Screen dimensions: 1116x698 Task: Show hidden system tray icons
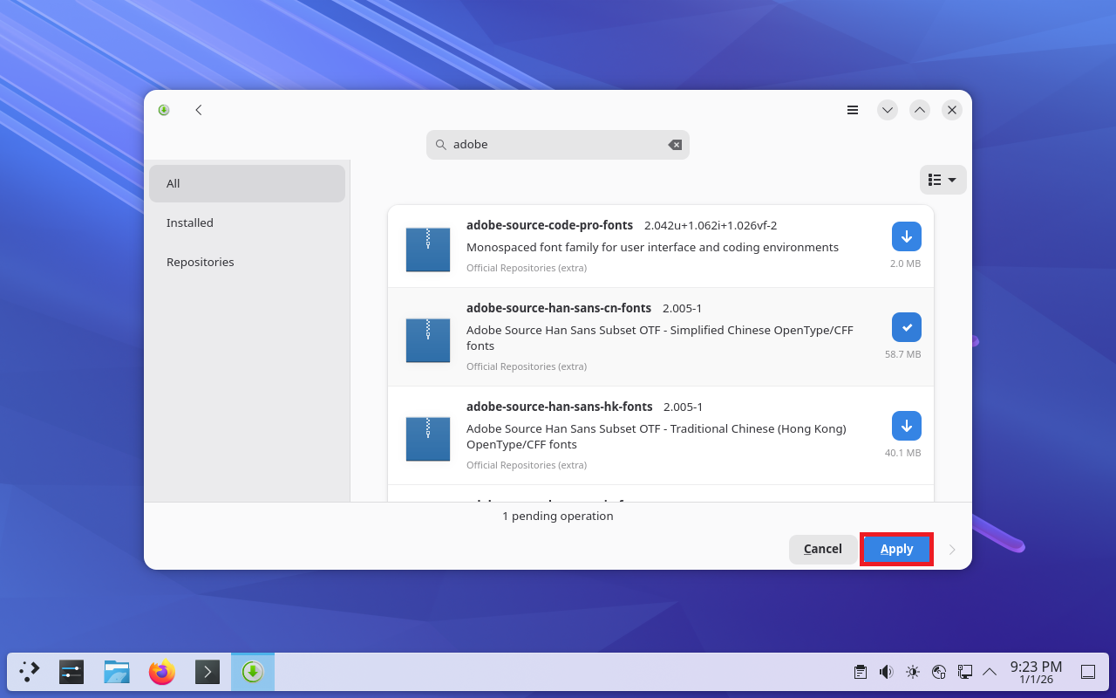click(990, 672)
